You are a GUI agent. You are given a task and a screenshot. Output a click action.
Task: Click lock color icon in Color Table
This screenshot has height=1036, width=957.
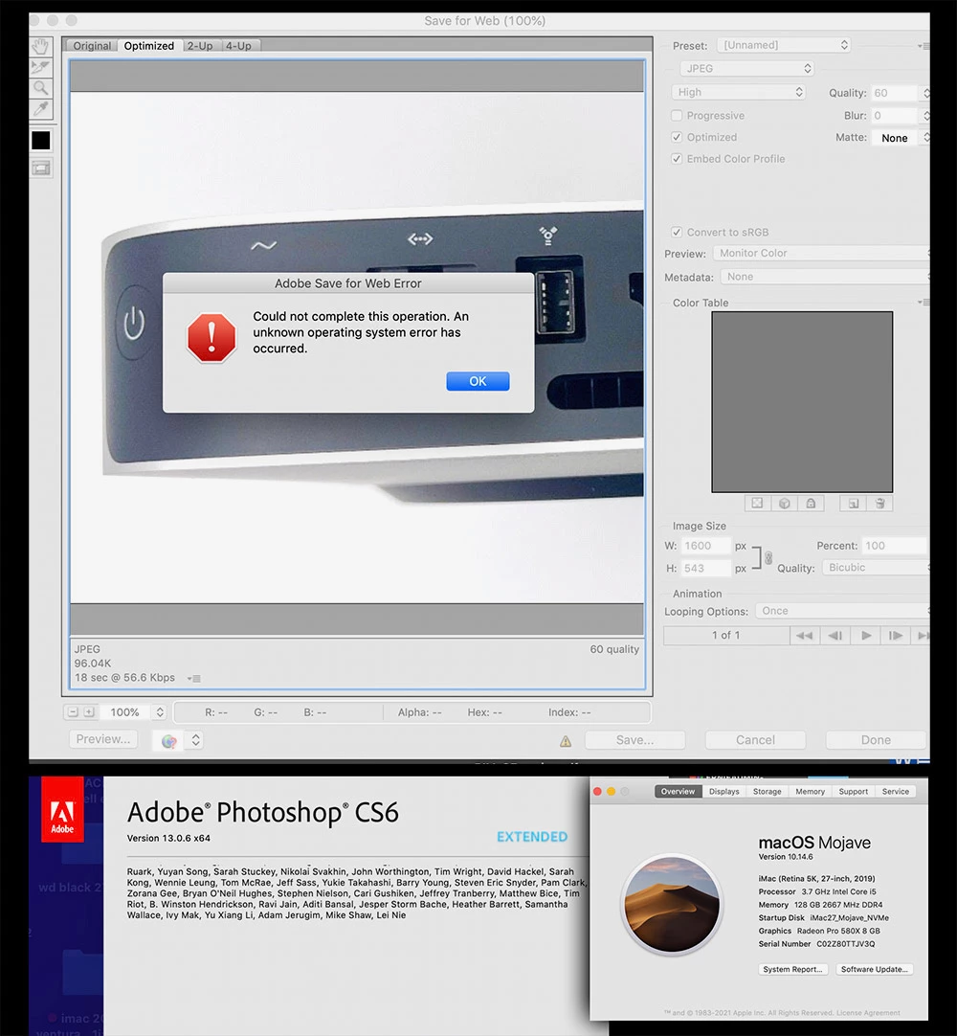point(811,504)
